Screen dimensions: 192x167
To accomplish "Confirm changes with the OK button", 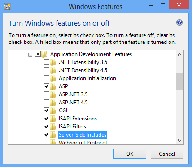I will pyautogui.click(x=130, y=154).
